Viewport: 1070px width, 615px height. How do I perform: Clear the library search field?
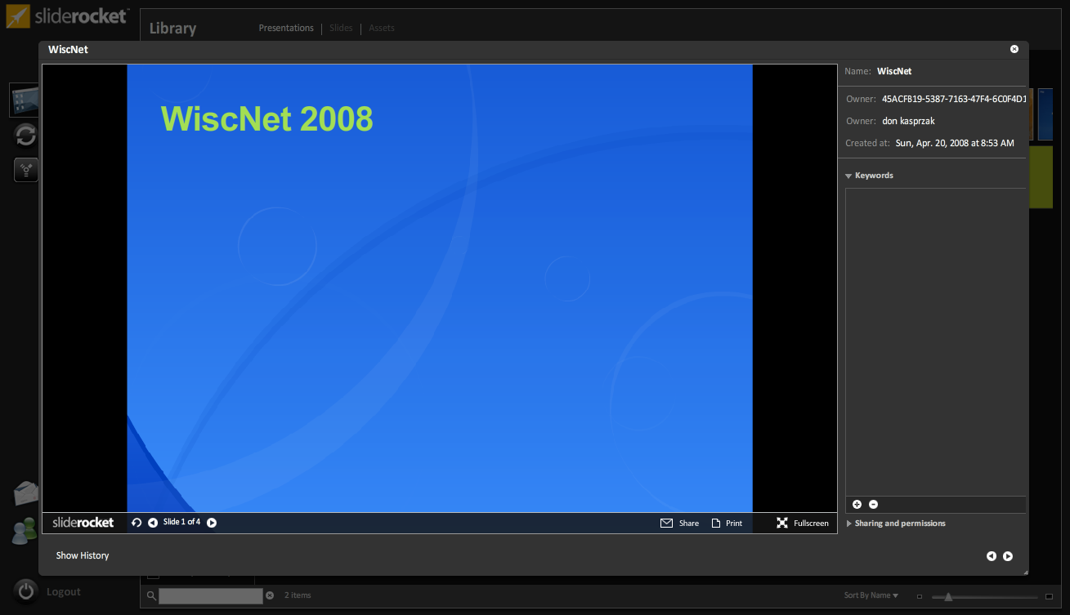270,595
